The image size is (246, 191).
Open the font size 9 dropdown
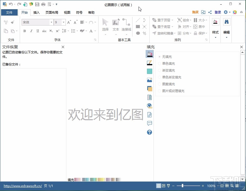63,22
